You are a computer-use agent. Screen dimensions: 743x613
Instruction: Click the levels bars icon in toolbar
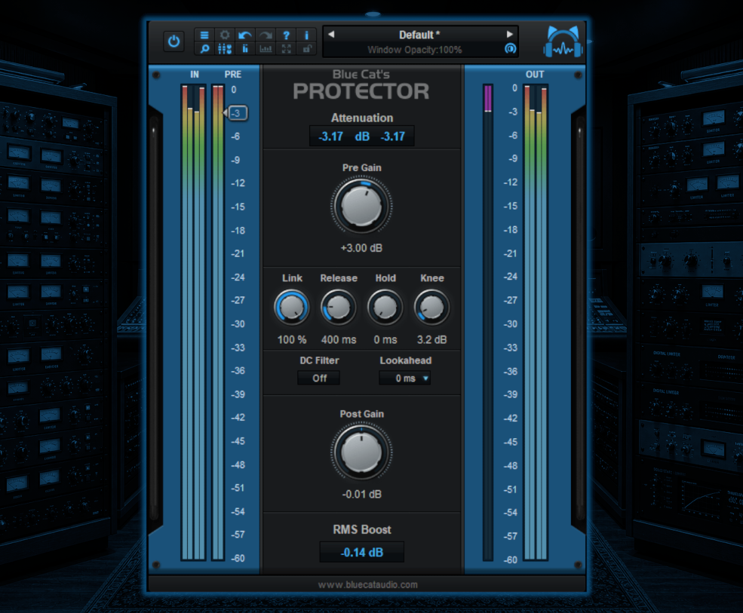(245, 48)
